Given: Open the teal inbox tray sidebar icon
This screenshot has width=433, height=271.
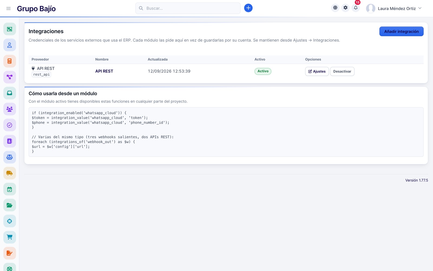Looking at the screenshot, I should [9, 93].
